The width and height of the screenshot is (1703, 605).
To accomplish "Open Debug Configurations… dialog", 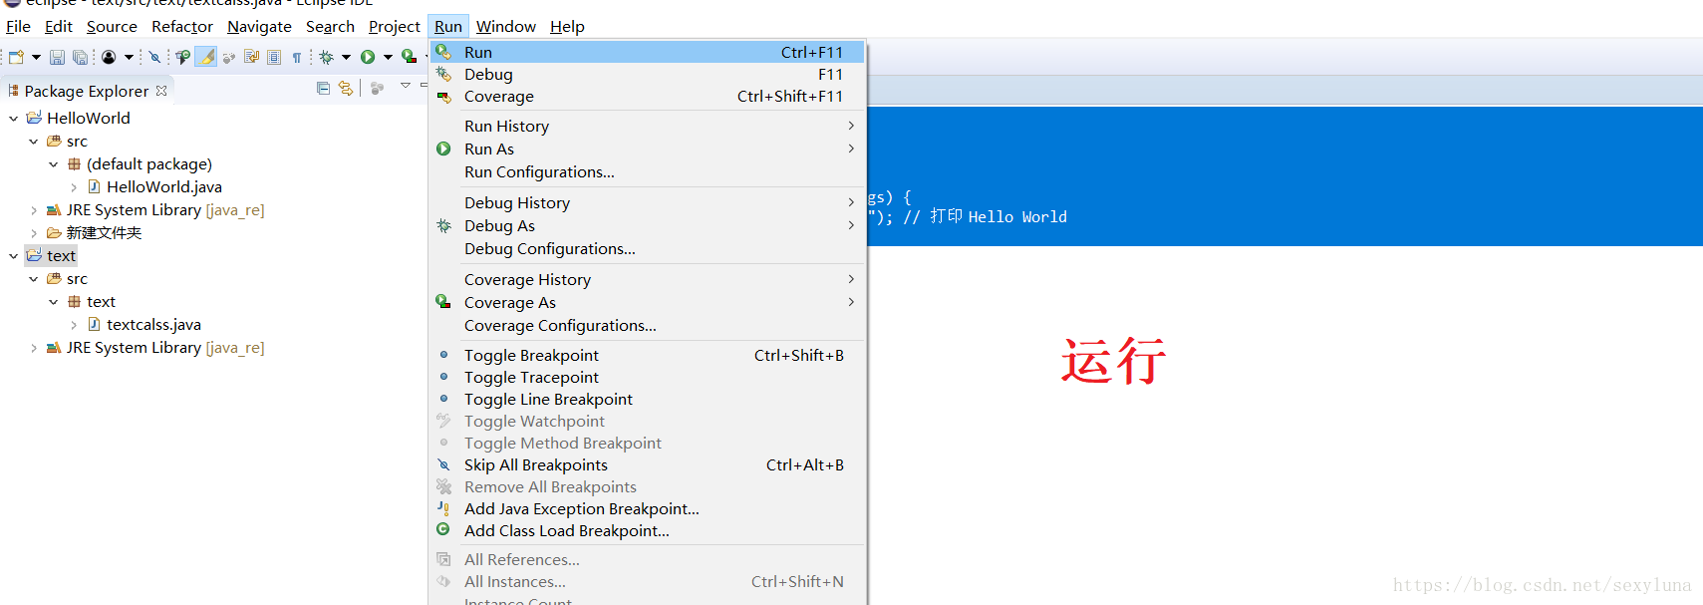I will (648, 248).
